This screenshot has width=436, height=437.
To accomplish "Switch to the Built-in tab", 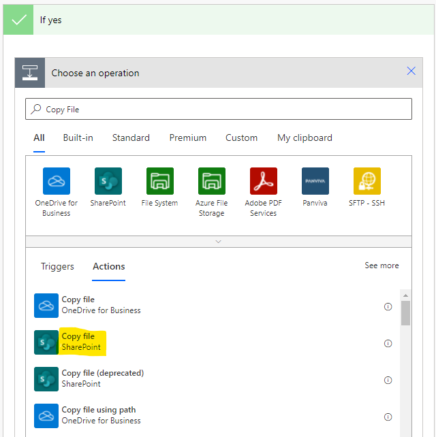I will [78, 138].
